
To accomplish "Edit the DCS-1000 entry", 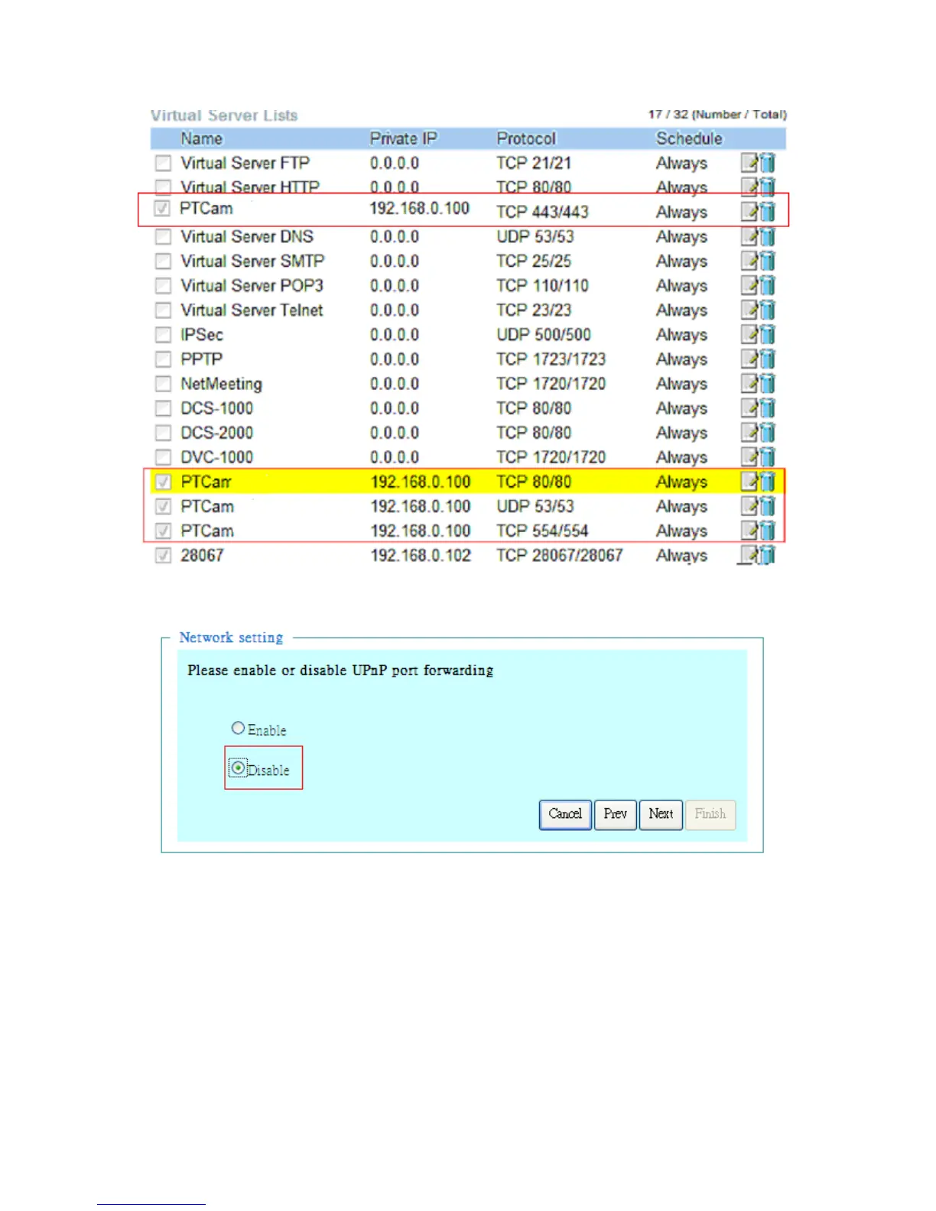I will 749,407.
